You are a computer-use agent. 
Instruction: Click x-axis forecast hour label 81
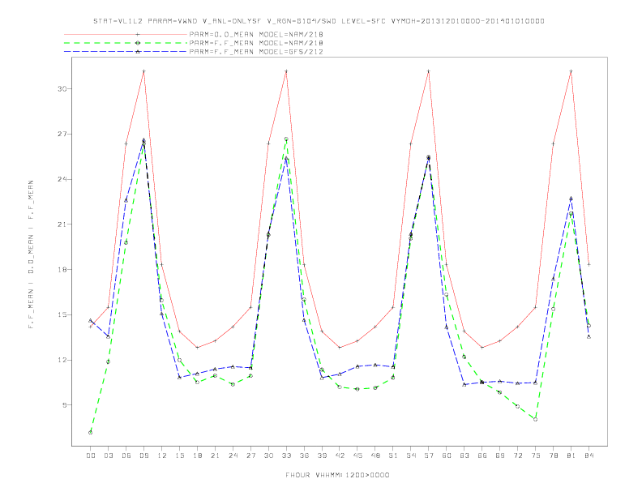pos(571,455)
